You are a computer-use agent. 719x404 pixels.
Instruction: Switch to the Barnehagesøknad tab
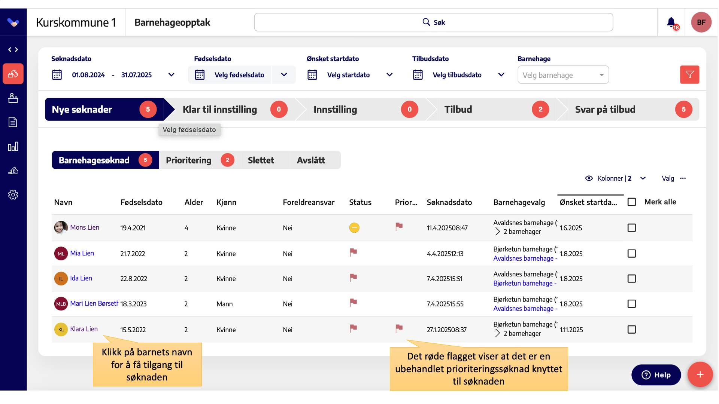tap(105, 160)
